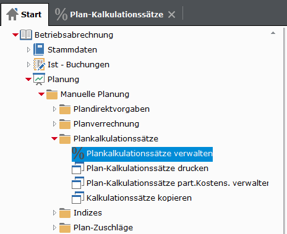Click the home icon on Start tab
This screenshot has width=287, height=234.
click(12, 14)
